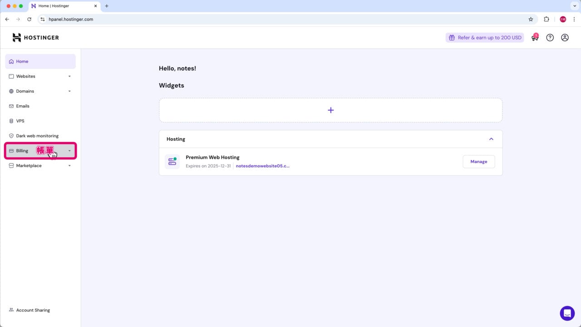Expand the Marketplace sidebar menu arrow

(69, 166)
